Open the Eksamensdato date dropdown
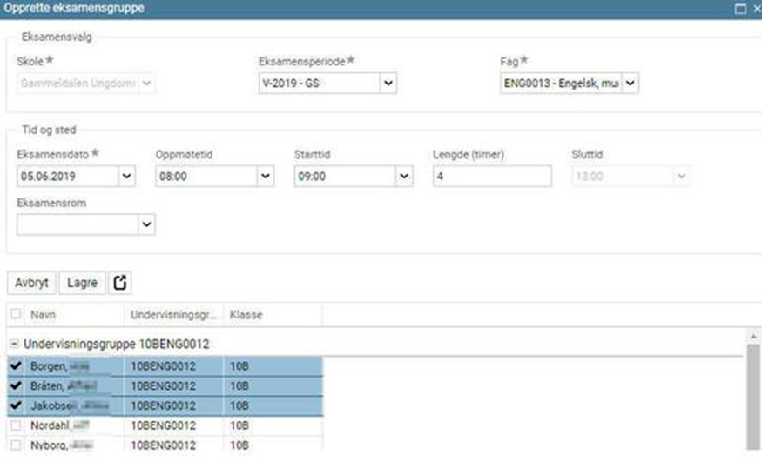This screenshot has width=762, height=462. coord(127,177)
